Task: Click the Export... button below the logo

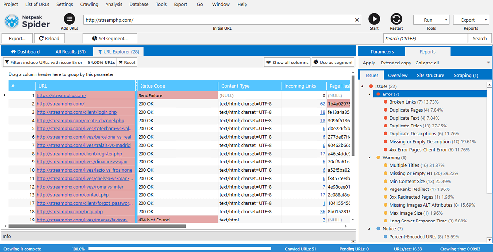Action: (x=17, y=38)
